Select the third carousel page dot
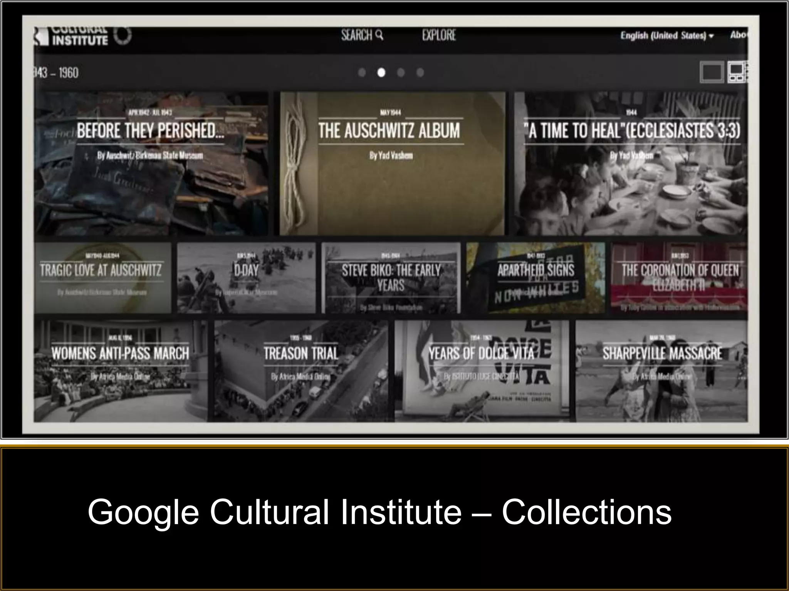The image size is (789, 591). [x=401, y=72]
